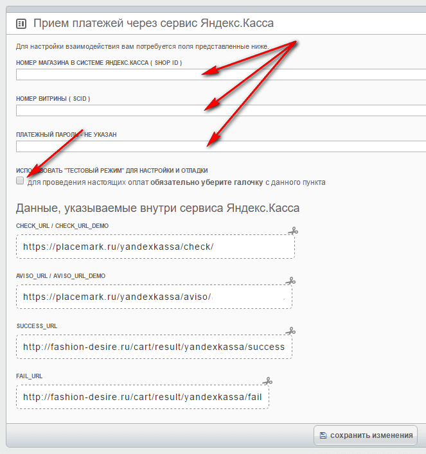426x454 pixels.
Task: Click the scissors icon above CHECK_URL field
Action: coord(293,231)
